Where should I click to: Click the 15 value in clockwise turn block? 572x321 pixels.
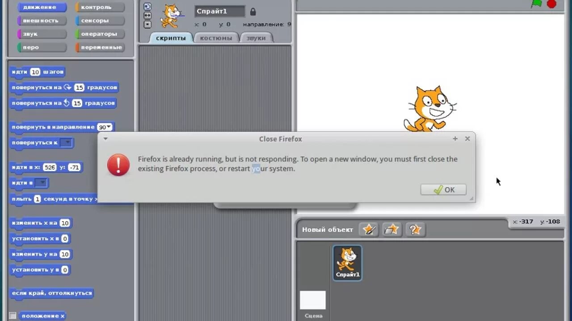point(79,87)
